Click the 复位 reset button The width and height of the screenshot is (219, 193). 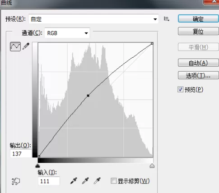[x=198, y=32]
